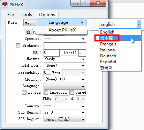Choose Deutsch in the language list
The height and width of the screenshot is (130, 144).
point(120,56)
